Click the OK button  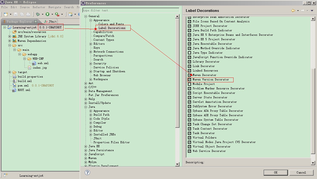pyautogui.click(x=276, y=172)
